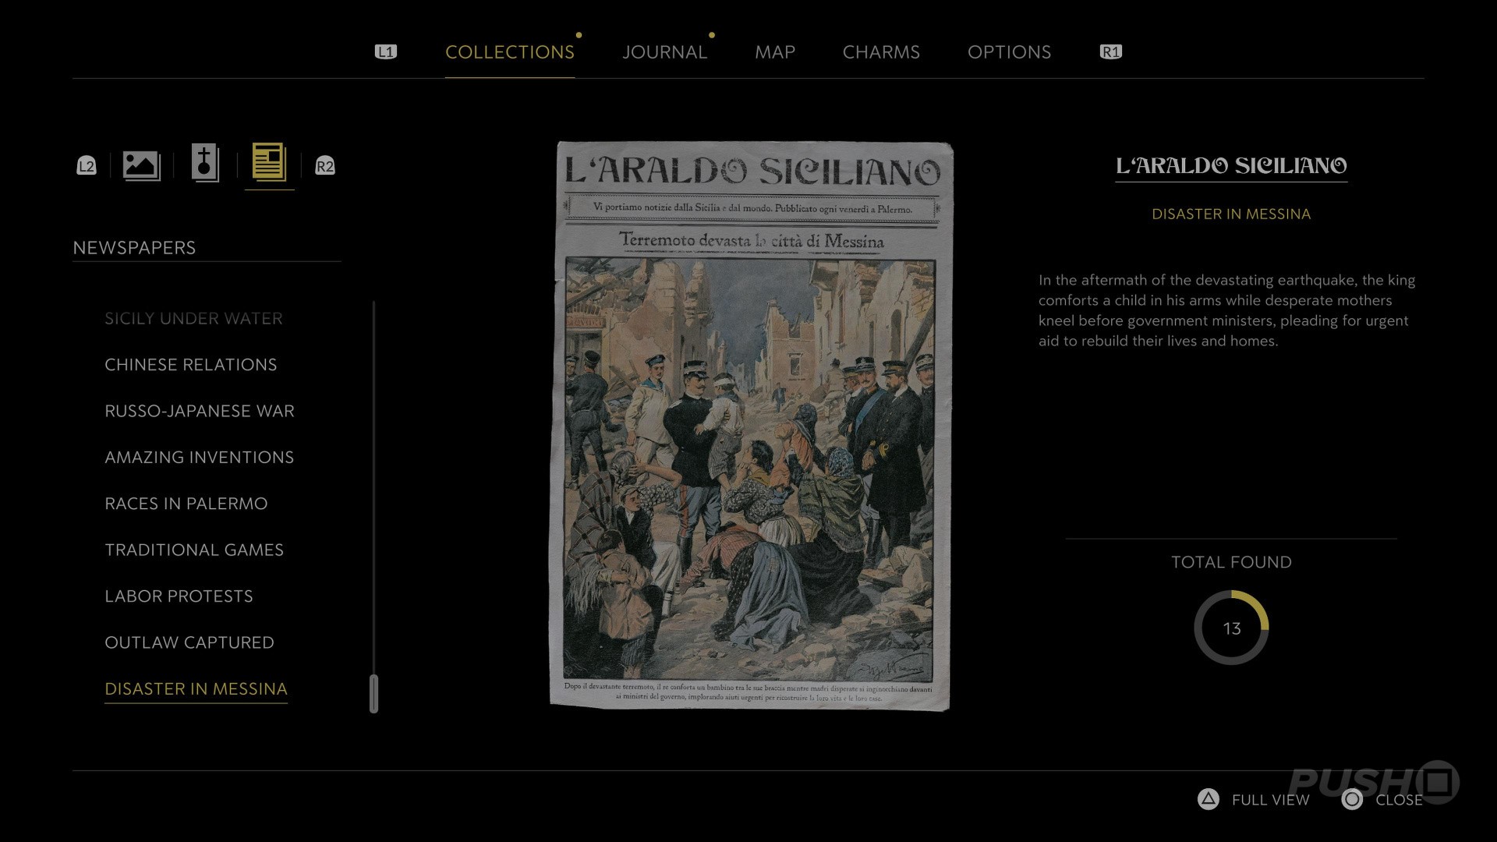Click the Total Found progress ring

(1231, 628)
